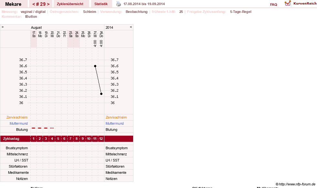Click the right Muttermund label
Viewport: 317px width, 188px height.
(x=115, y=123)
